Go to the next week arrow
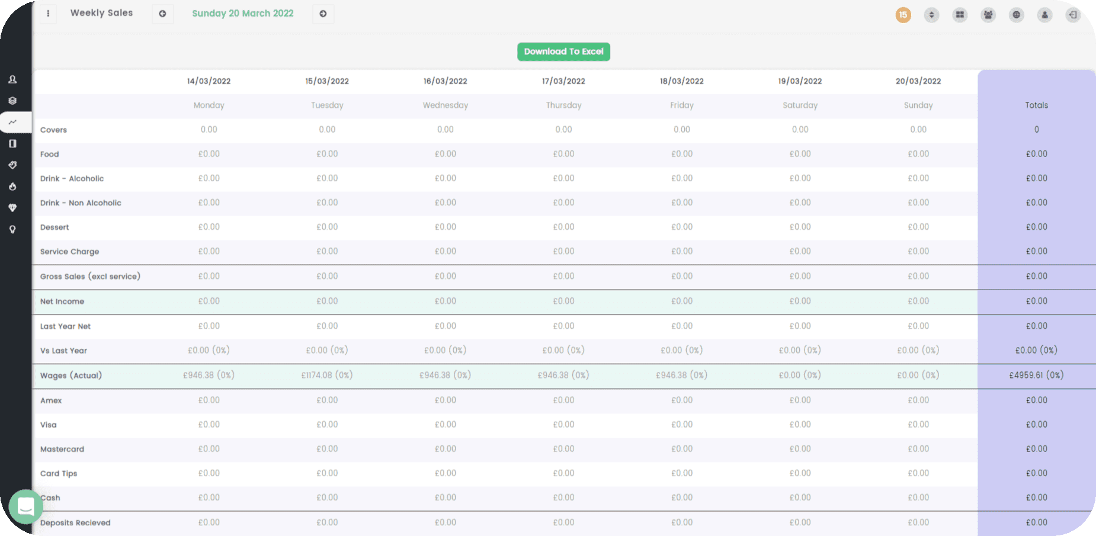 click(323, 14)
